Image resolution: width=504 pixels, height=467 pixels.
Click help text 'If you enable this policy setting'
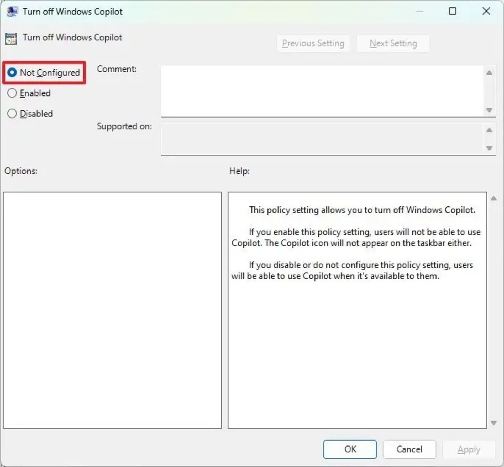click(x=356, y=237)
